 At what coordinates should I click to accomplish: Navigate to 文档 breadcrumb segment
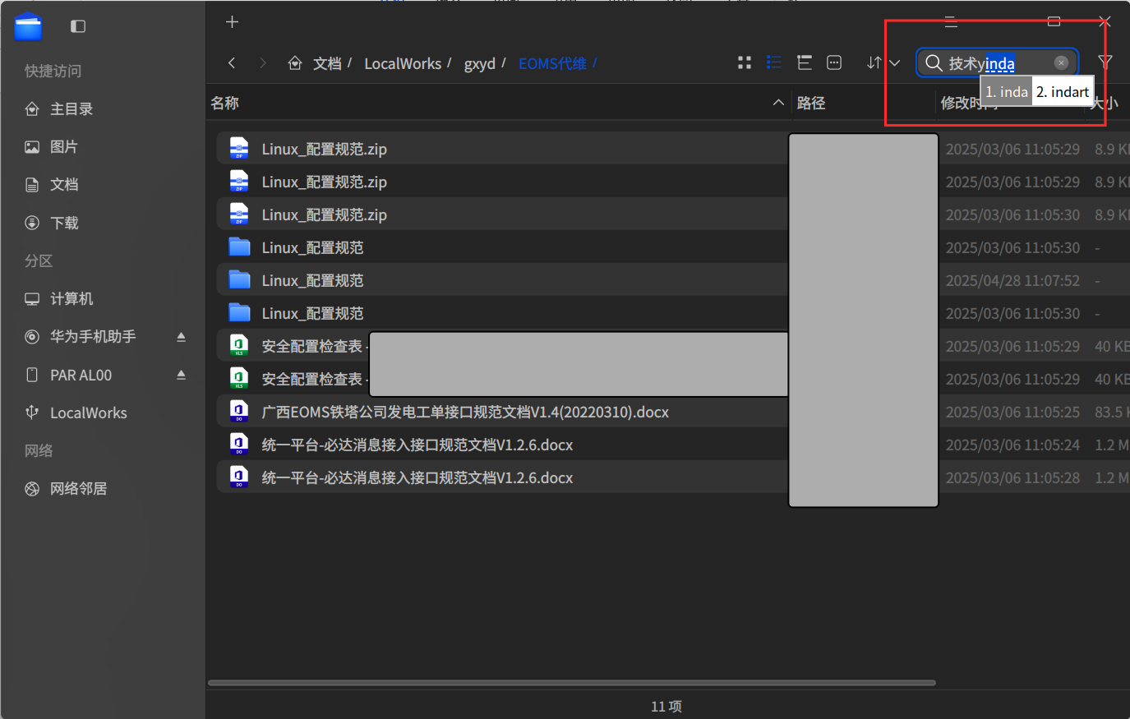(x=327, y=63)
